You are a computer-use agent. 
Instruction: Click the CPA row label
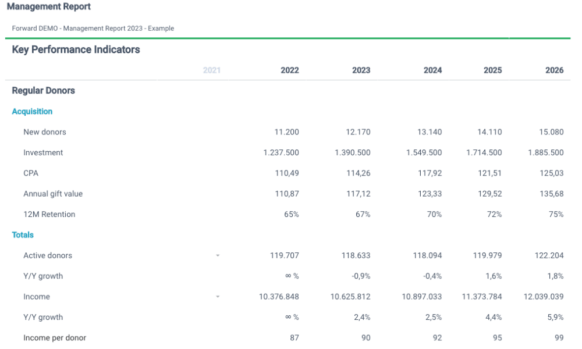tap(31, 173)
